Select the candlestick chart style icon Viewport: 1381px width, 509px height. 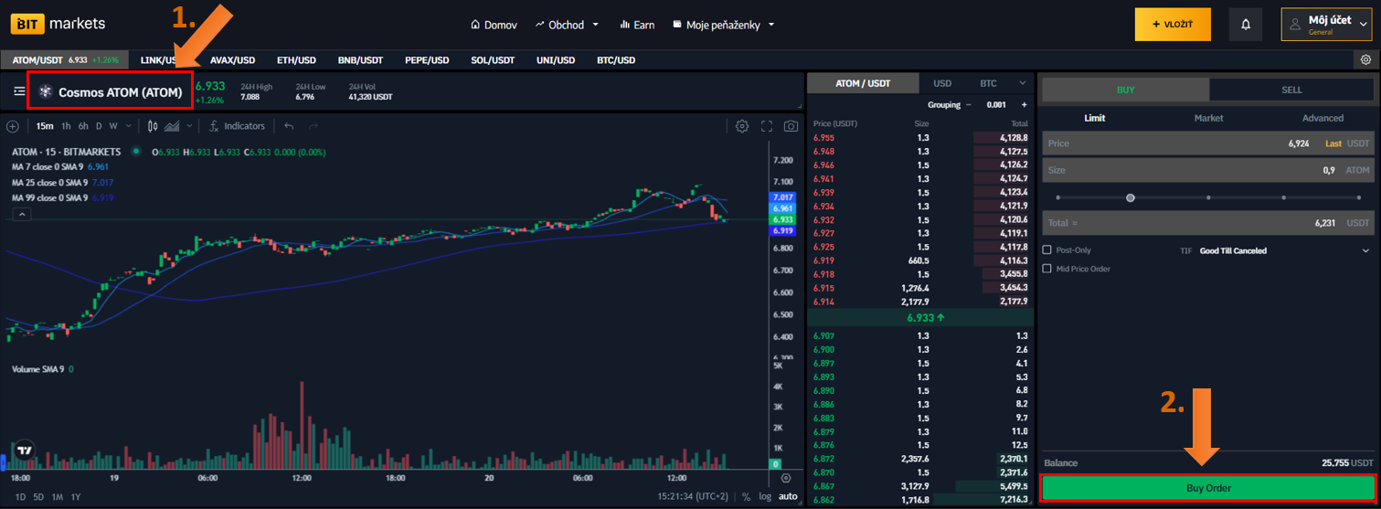(153, 126)
